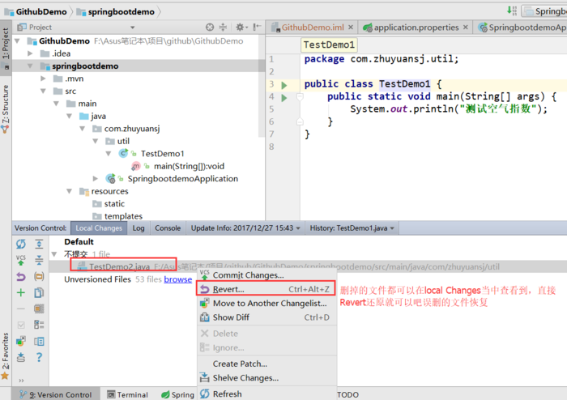567x400 pixels.
Task: Click the update project icon in top toolbar
Action: click(512, 11)
